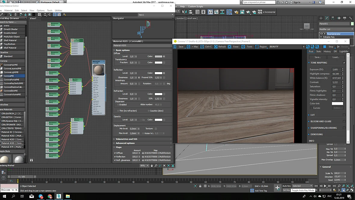Click > Max button in frame buffer
Image resolution: width=355 pixels, height=200 pixels.
point(192,47)
